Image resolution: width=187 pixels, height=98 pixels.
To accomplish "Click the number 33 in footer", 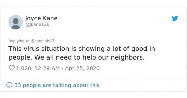I will click(18, 85).
